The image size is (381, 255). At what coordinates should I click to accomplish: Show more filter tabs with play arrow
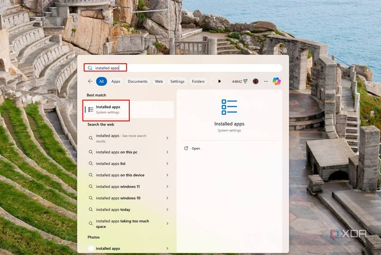pyautogui.click(x=219, y=81)
